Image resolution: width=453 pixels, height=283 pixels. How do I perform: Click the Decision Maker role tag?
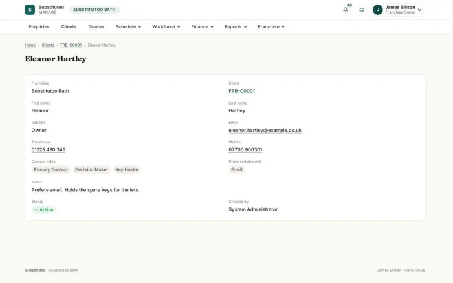[92, 170]
